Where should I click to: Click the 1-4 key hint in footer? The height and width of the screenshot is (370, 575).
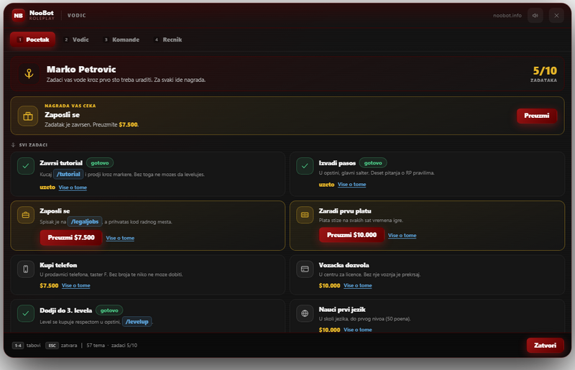18,346
